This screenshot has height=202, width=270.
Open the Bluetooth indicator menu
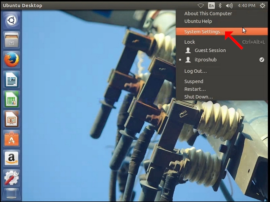(220, 6)
